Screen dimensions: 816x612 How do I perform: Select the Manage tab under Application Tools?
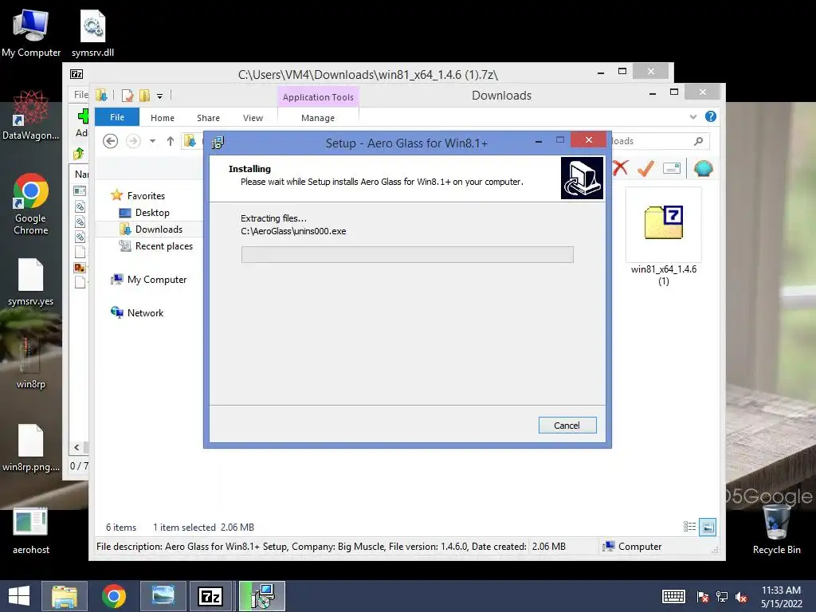[317, 118]
